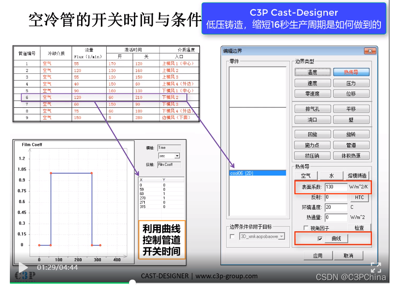The height and width of the screenshot is (285, 393).
Task: Select the table cell with X value 315
Action: coord(143,207)
